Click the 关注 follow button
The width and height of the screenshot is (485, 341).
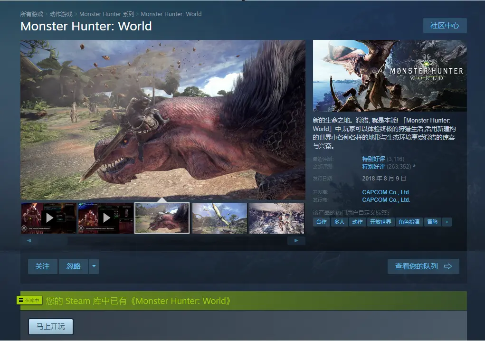tap(42, 266)
